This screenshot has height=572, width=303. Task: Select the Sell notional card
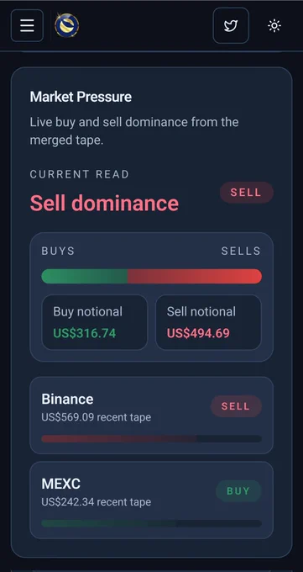click(x=208, y=322)
